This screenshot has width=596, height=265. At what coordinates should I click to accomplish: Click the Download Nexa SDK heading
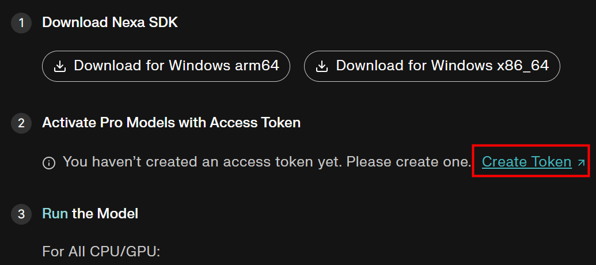[110, 23]
